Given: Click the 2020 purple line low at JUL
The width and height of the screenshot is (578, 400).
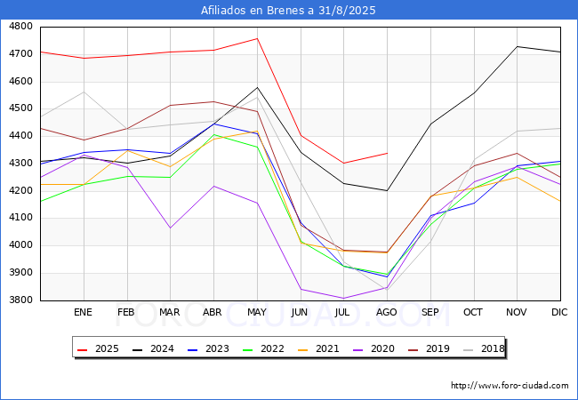Looking at the screenshot, I should pyautogui.click(x=343, y=299).
